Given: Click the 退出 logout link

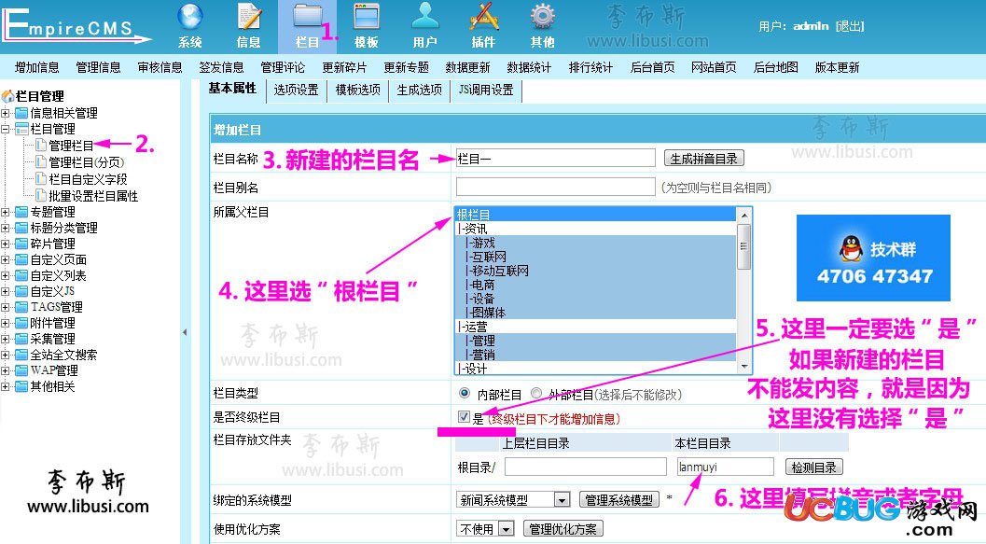Looking at the screenshot, I should tap(850, 26).
